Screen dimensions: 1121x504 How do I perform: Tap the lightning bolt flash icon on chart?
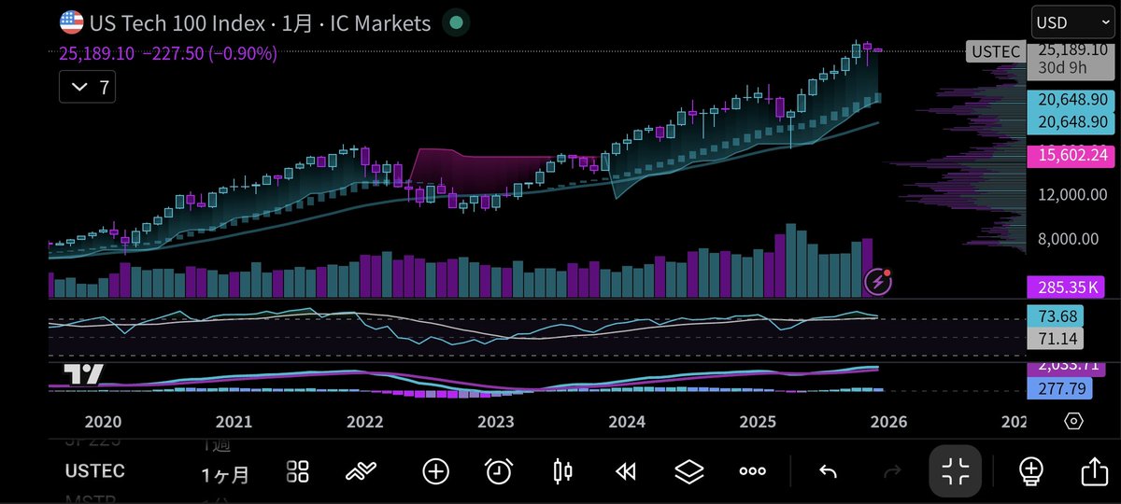pyautogui.click(x=877, y=281)
